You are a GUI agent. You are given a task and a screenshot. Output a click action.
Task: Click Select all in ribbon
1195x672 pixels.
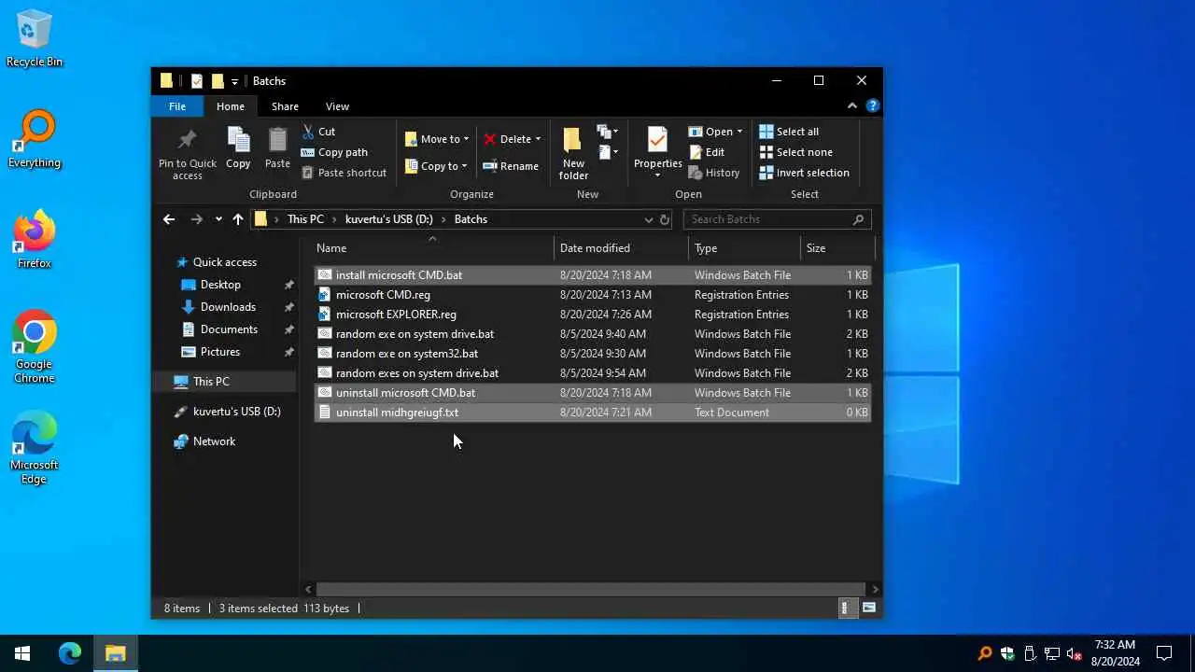pos(789,132)
